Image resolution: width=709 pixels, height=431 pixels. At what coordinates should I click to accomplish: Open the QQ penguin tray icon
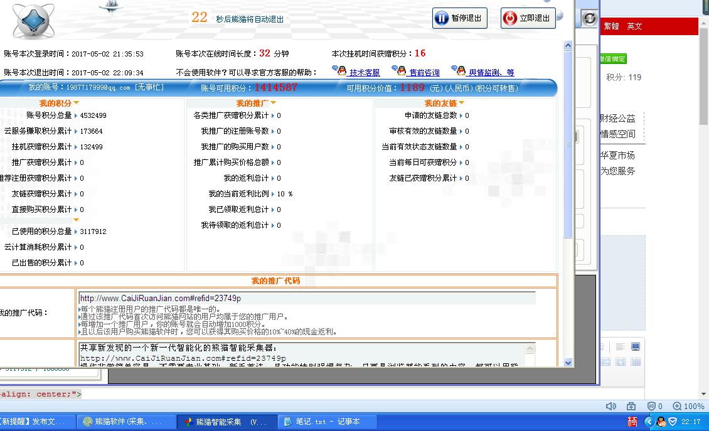point(661,422)
